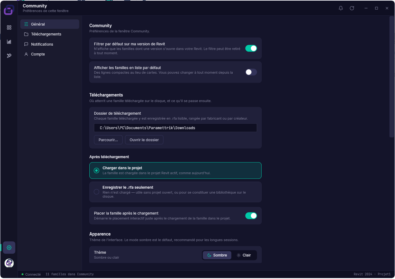Viewport: 395px width, 279px height.
Task: Click the settings gear icon in left rail
Action: pyautogui.click(x=9, y=248)
